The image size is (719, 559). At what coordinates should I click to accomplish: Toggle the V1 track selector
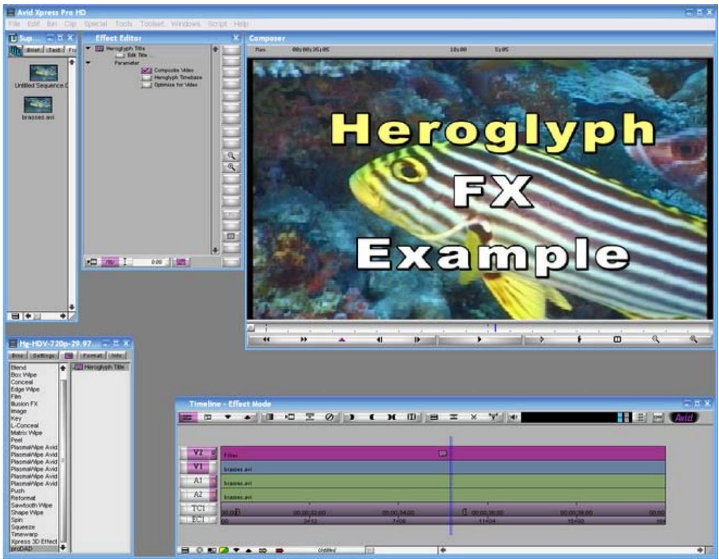198,467
